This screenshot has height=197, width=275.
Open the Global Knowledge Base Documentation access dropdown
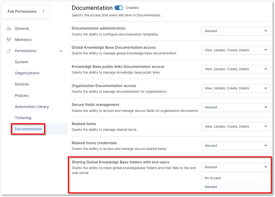pos(236,50)
